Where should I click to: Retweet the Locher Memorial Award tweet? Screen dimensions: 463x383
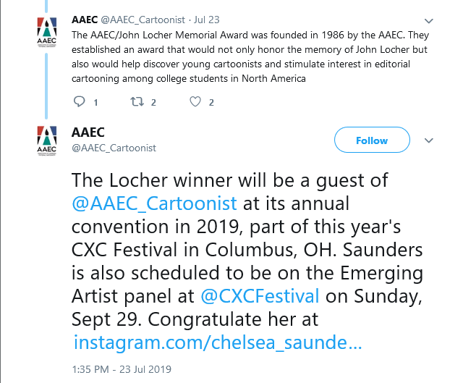pos(135,102)
